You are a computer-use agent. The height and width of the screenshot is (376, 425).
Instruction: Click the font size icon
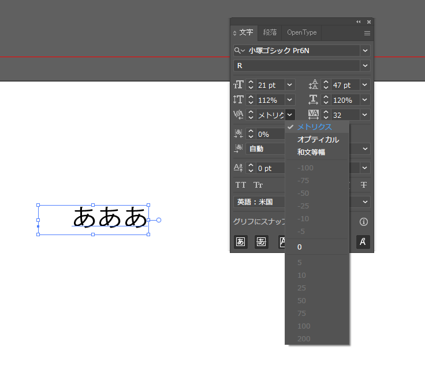239,85
